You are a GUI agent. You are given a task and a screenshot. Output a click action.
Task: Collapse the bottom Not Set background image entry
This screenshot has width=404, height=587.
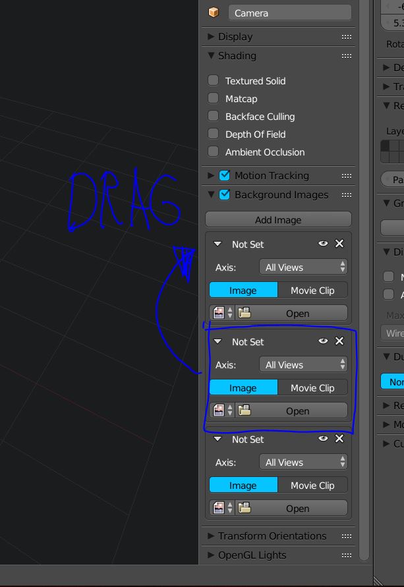(217, 439)
